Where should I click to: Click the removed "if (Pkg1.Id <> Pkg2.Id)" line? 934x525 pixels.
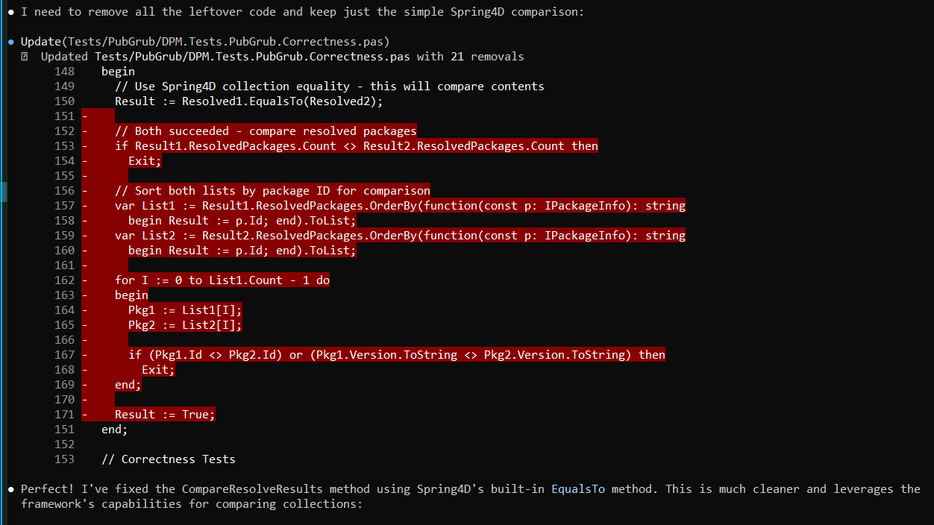pyautogui.click(x=396, y=355)
